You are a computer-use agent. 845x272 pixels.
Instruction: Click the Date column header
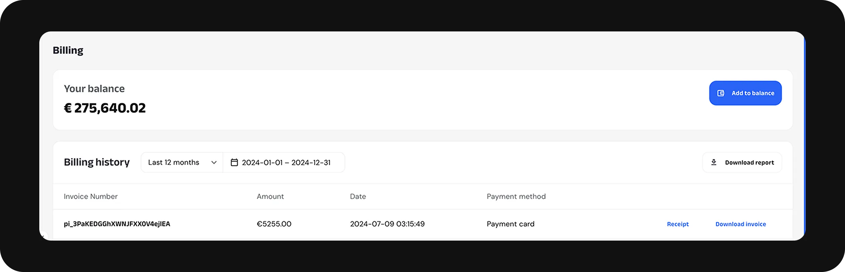tap(358, 196)
